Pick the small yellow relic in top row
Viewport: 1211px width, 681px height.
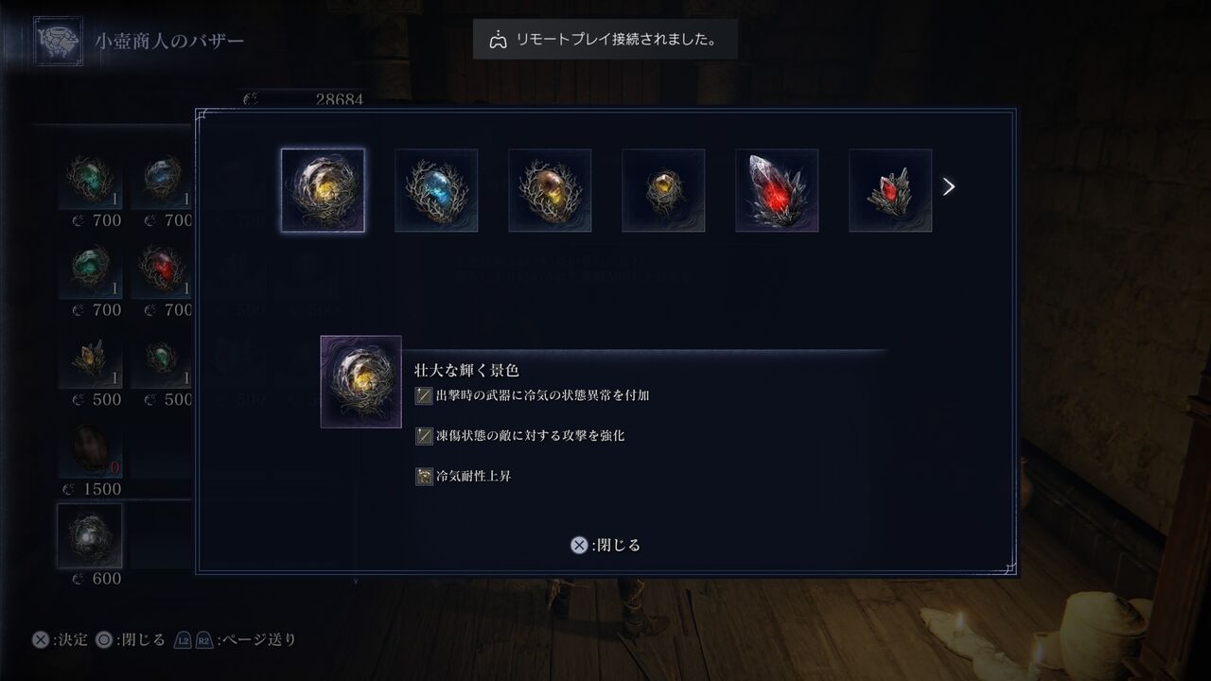click(663, 190)
